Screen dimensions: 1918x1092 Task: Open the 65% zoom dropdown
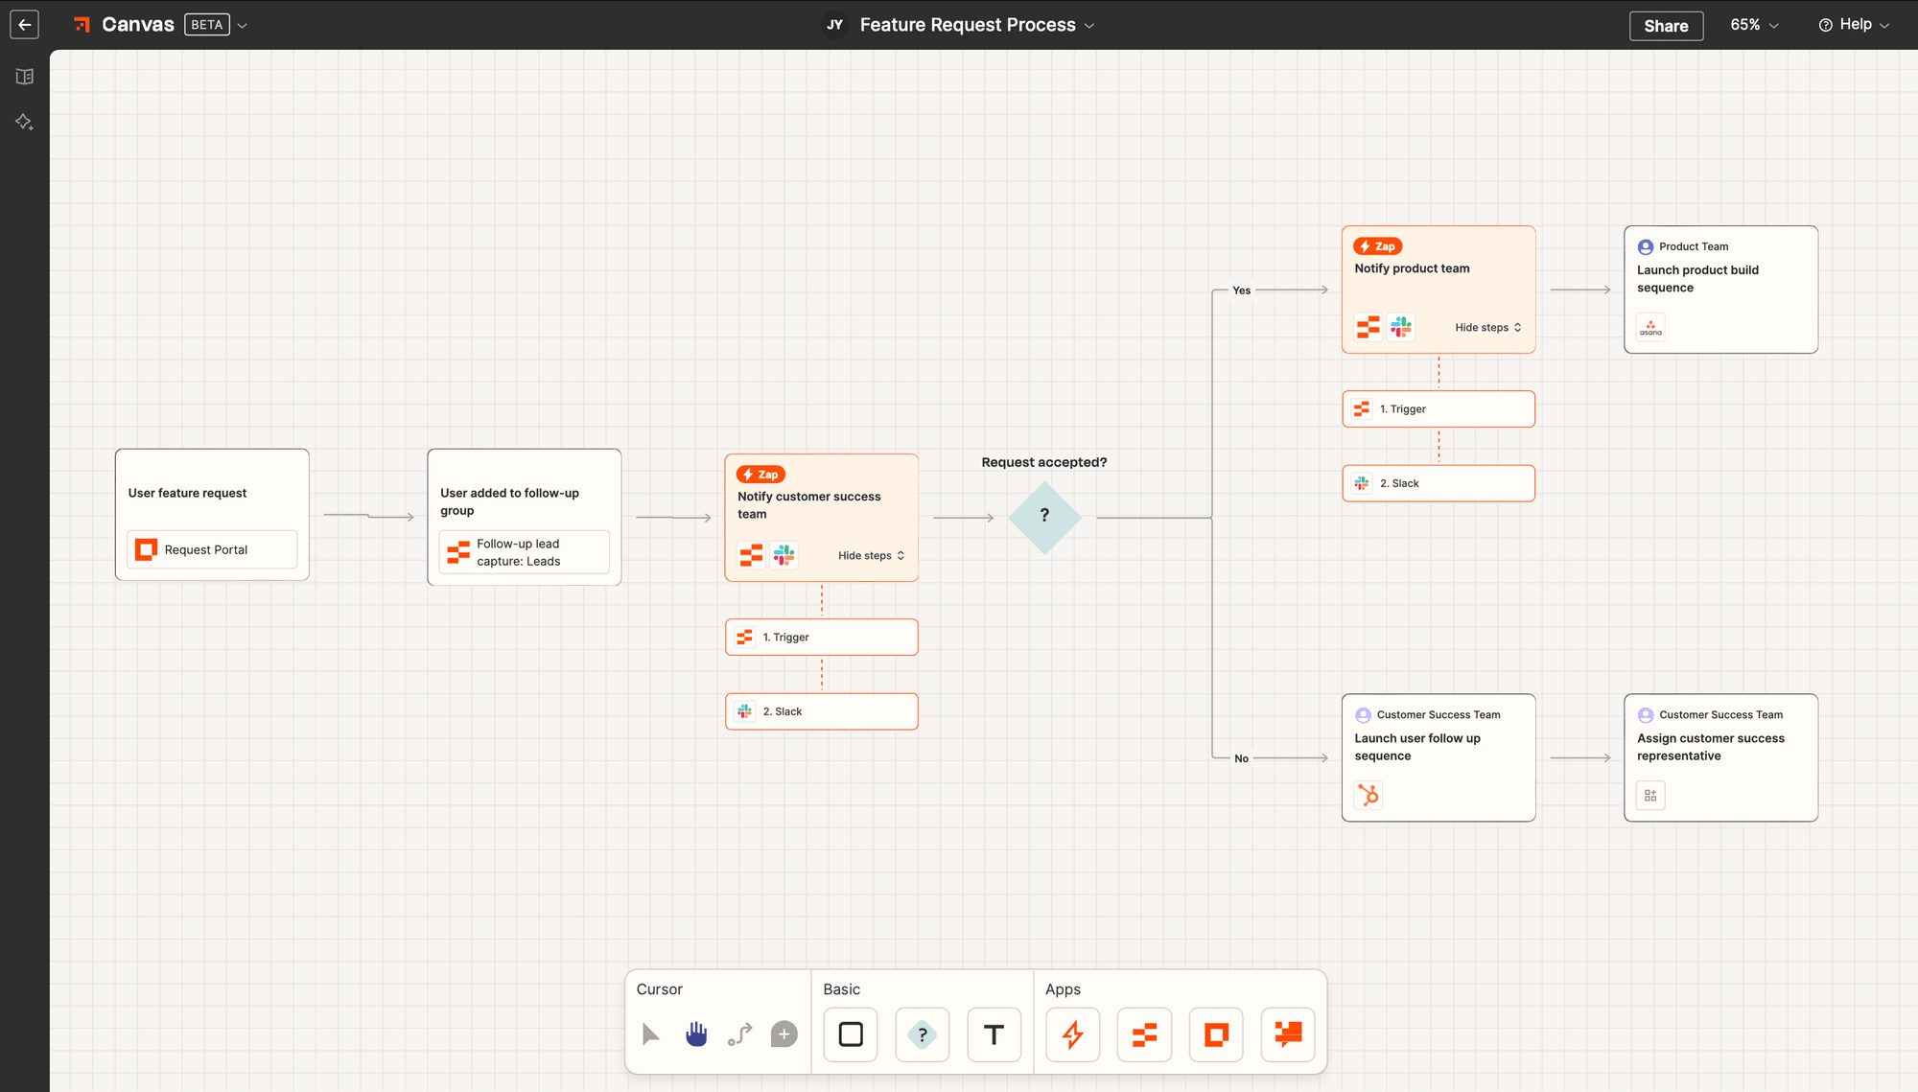tap(1754, 25)
